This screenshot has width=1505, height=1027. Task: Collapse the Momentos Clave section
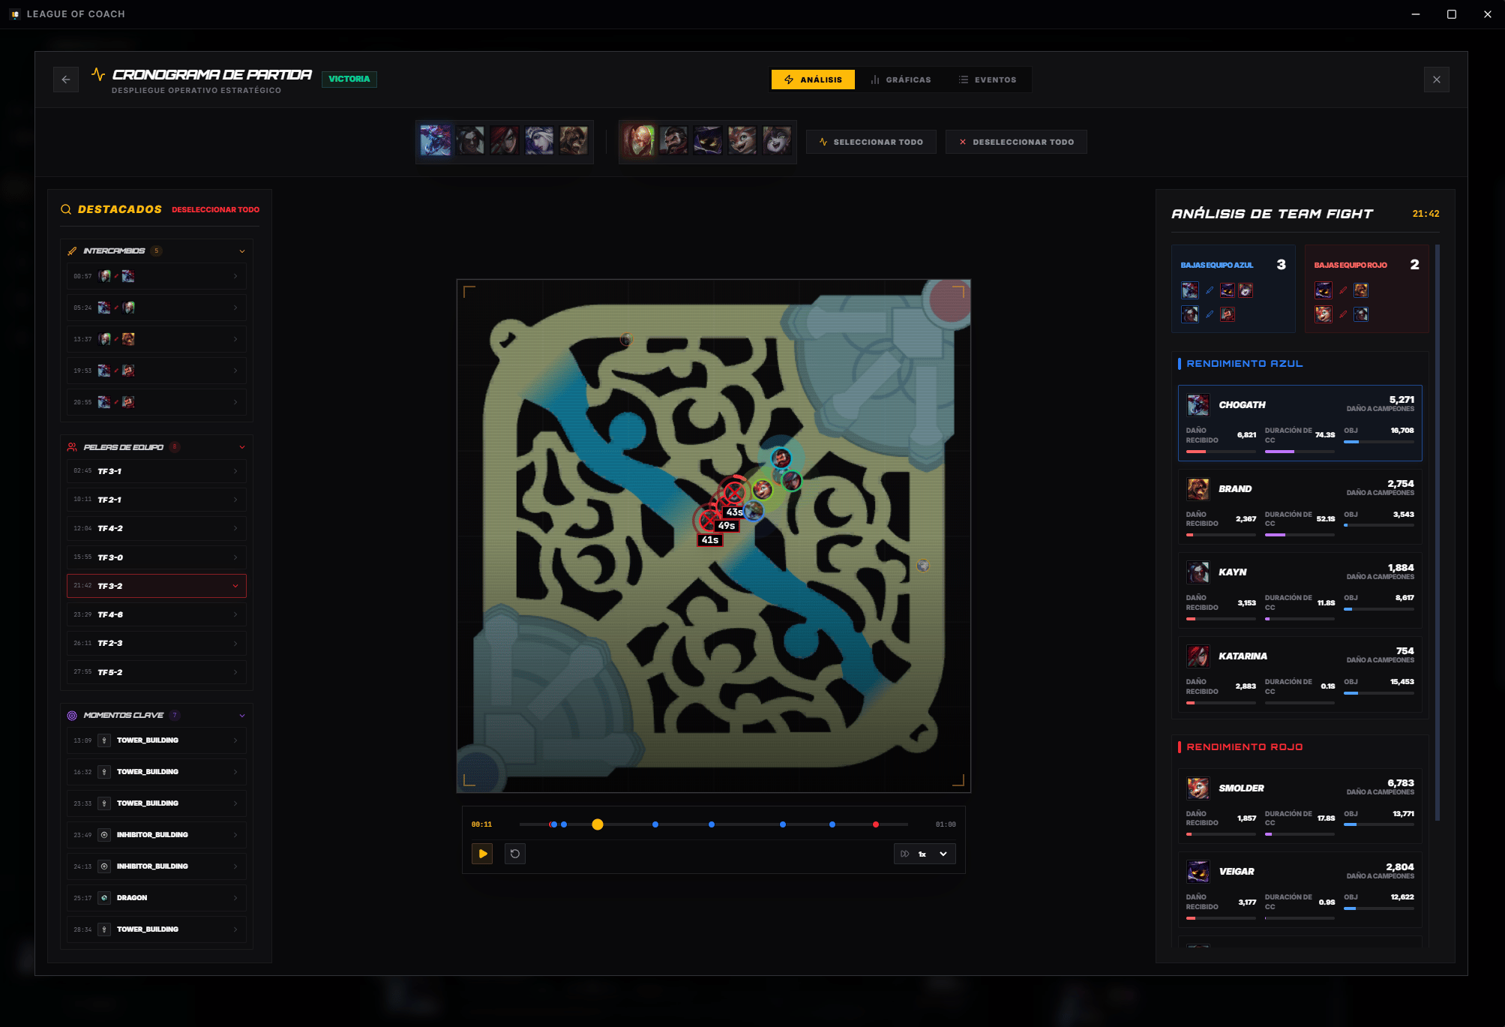(242, 716)
